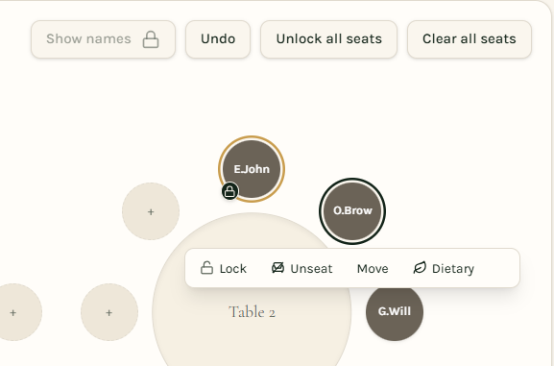Viewport: 554px width, 366px height.
Task: Add a guest to the partly cut-off empty seat
Action: [14, 312]
